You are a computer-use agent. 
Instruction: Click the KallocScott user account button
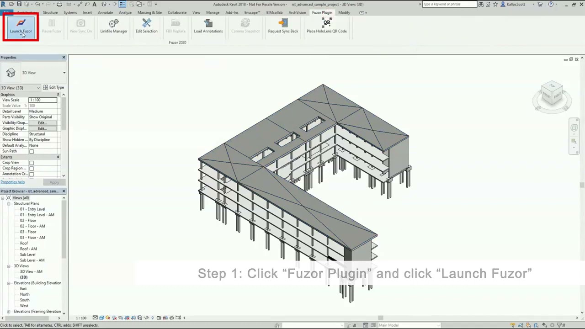pyautogui.click(x=516, y=4)
